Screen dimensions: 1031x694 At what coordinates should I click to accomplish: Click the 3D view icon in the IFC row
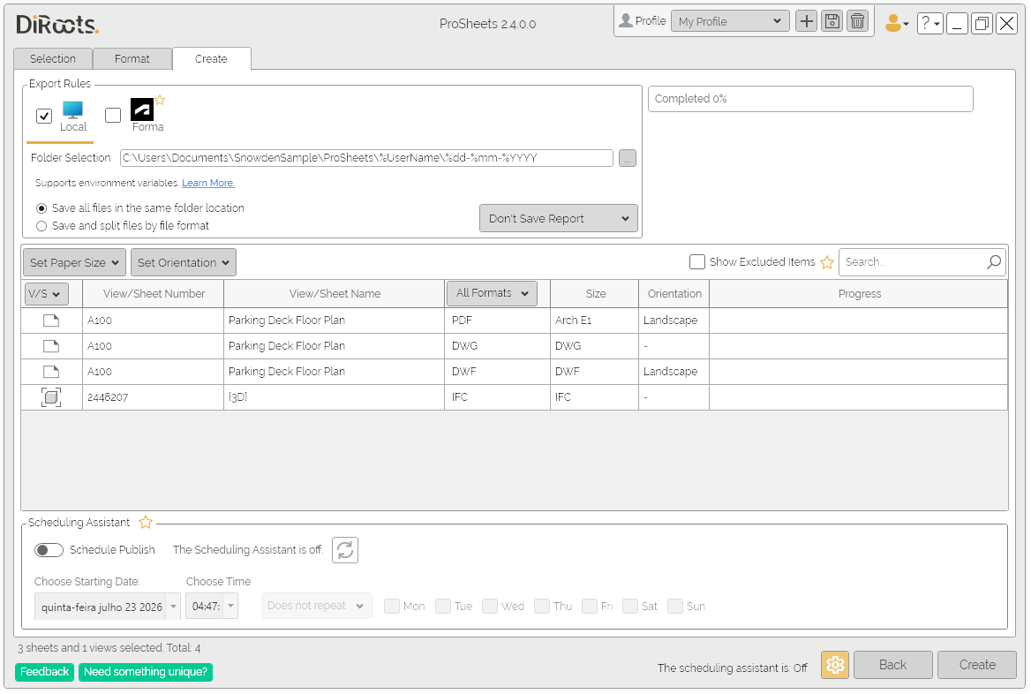tap(51, 397)
